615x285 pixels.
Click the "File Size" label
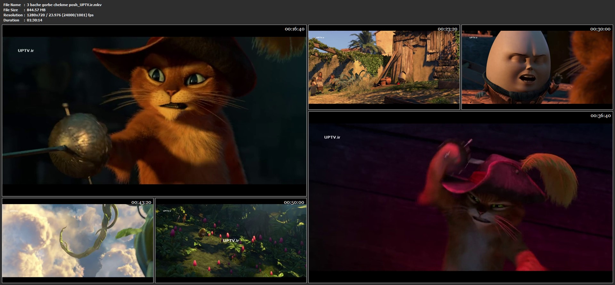(x=11, y=10)
